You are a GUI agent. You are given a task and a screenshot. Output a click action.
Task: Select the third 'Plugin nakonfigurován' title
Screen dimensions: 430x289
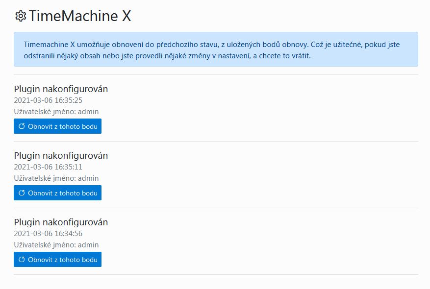[61, 222]
